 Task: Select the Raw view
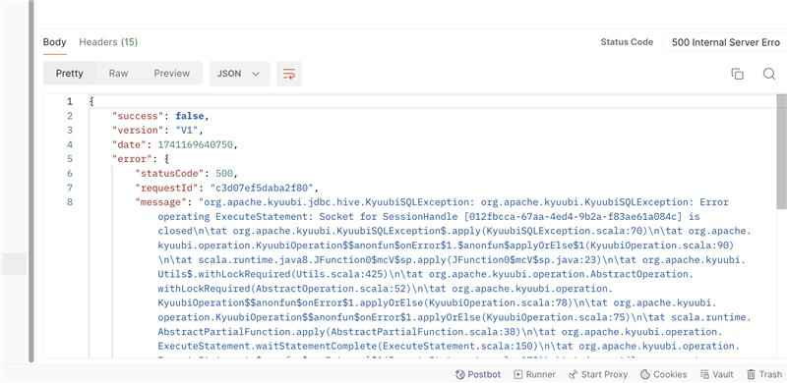(x=118, y=74)
